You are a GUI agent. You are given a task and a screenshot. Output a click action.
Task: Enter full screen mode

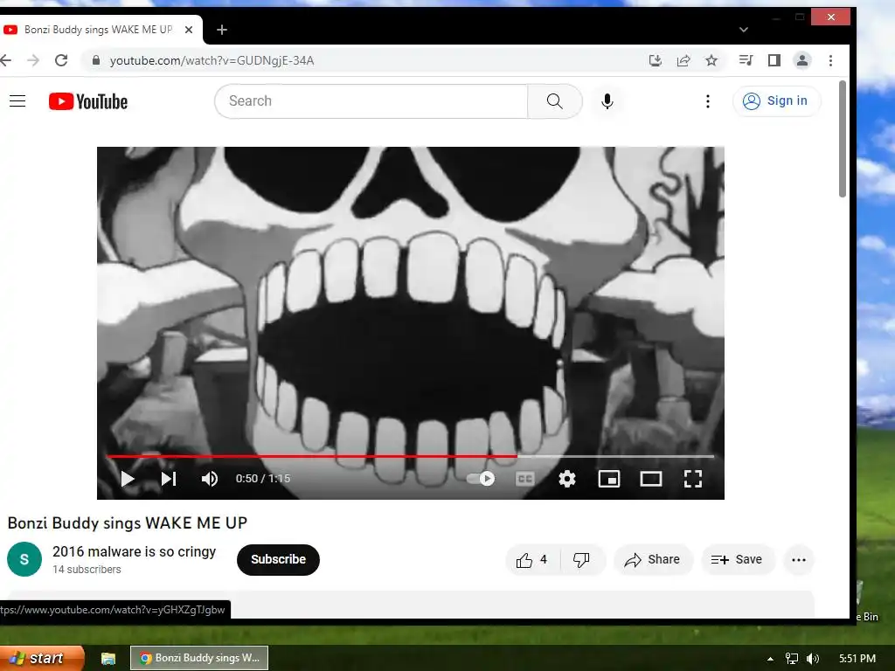(693, 479)
